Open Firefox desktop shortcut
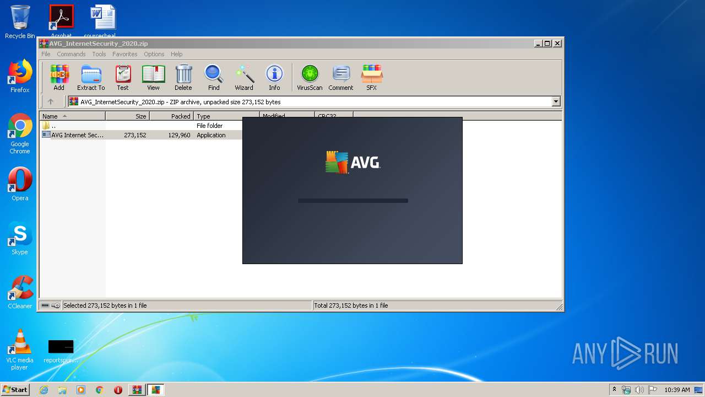The width and height of the screenshot is (705, 397). (x=20, y=76)
